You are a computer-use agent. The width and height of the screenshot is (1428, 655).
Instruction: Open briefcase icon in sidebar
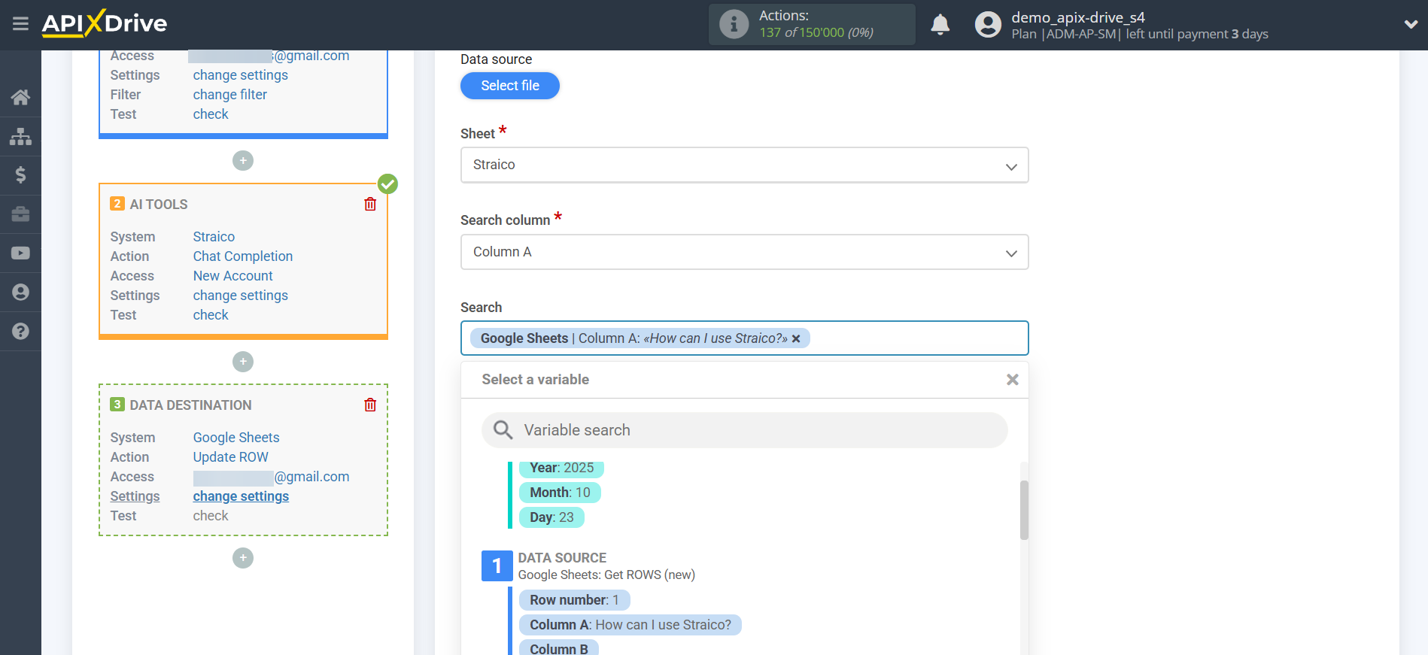click(x=20, y=214)
